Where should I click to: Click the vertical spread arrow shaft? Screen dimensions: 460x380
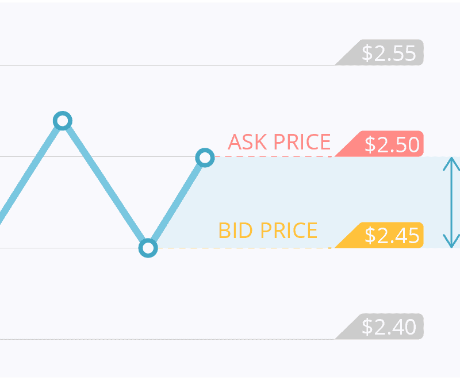(x=451, y=202)
